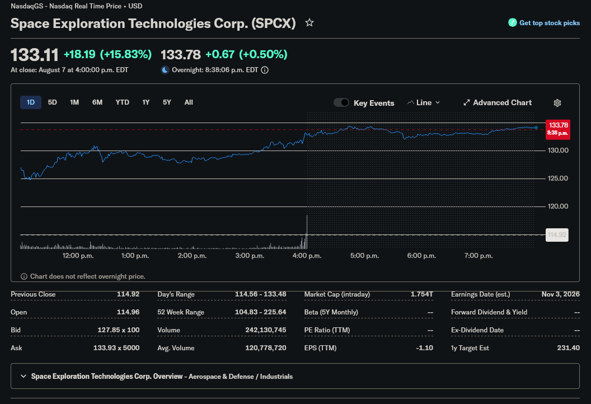
Task: Click the overnight price info icon
Action: point(265,70)
